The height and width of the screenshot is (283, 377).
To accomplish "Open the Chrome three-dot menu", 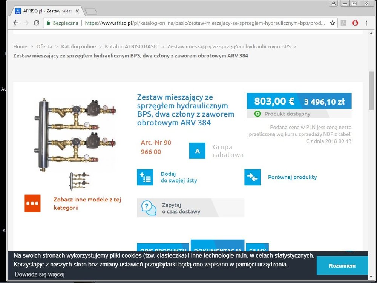I will pos(366,23).
